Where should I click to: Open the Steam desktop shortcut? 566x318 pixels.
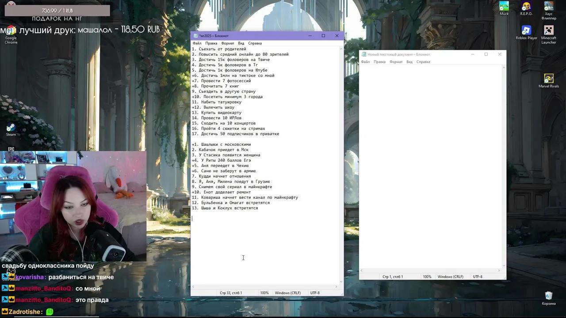click(11, 130)
